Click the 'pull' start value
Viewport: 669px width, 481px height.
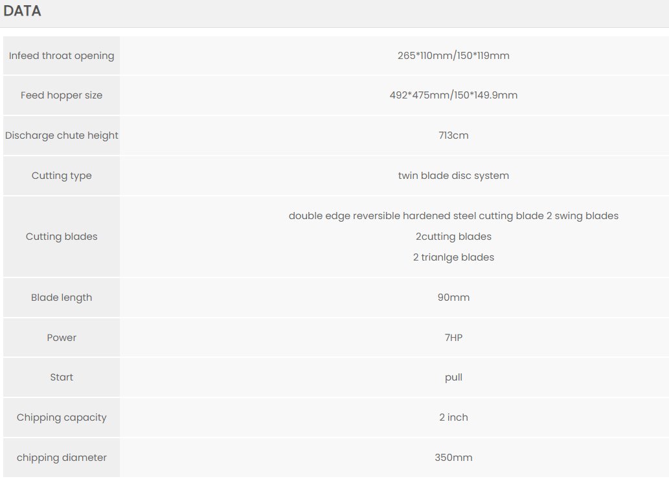coord(453,377)
